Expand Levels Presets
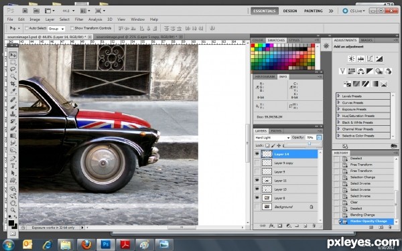The image size is (402, 251). pyautogui.click(x=338, y=96)
